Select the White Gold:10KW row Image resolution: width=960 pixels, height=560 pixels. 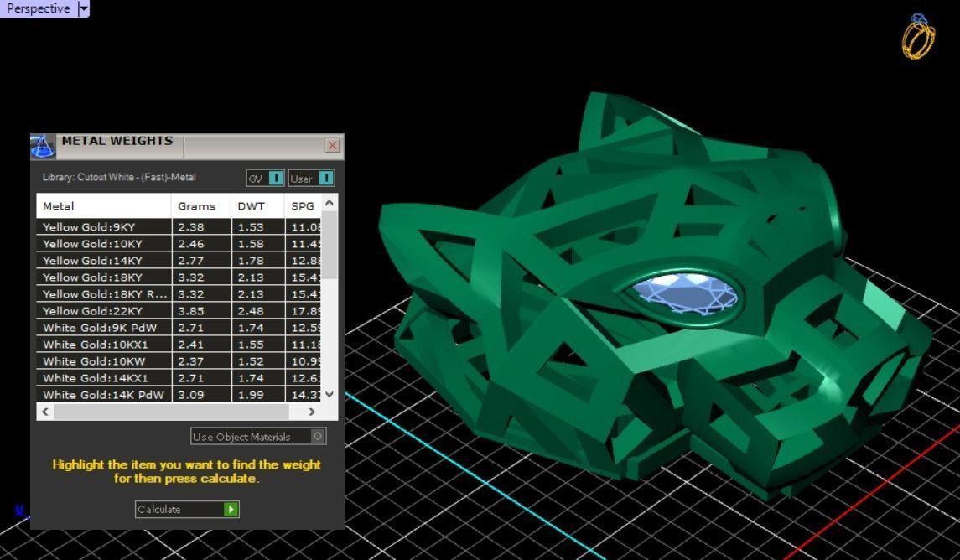178,361
